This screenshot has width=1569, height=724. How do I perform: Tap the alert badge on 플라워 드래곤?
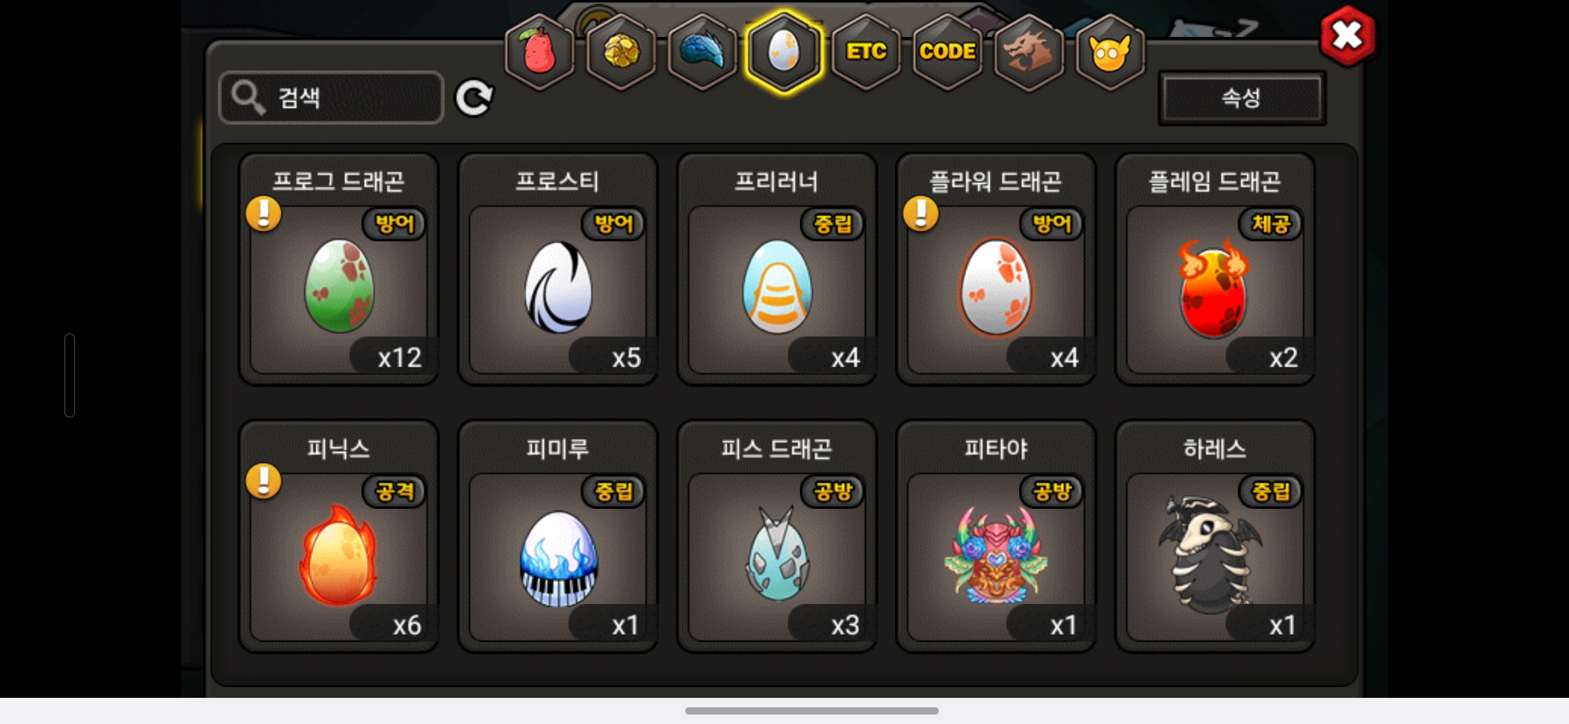tap(921, 214)
